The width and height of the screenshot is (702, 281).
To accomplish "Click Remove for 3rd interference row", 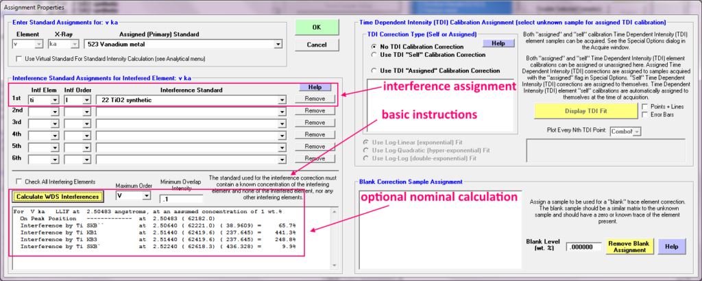I will [x=314, y=123].
